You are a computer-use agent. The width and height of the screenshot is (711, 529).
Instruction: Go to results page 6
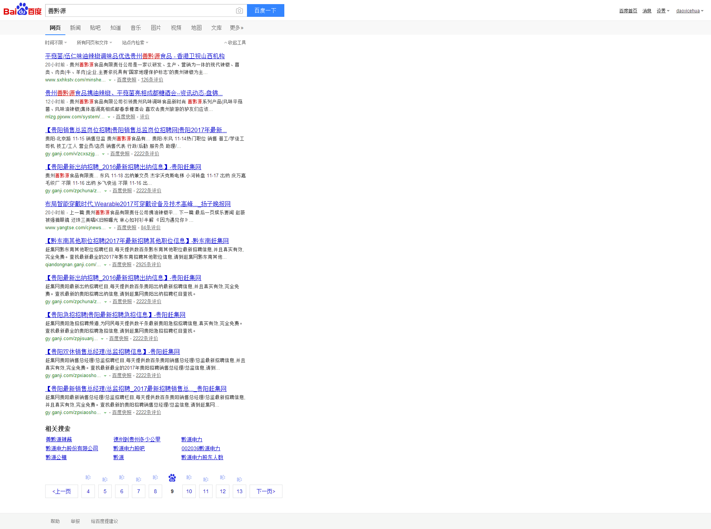pyautogui.click(x=122, y=491)
